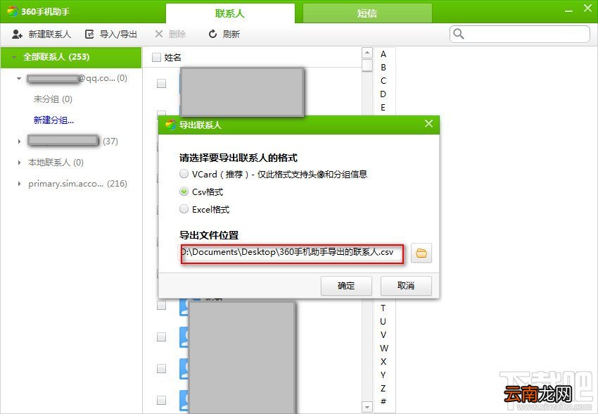Click the contact list scroll-up arrow

[367, 53]
